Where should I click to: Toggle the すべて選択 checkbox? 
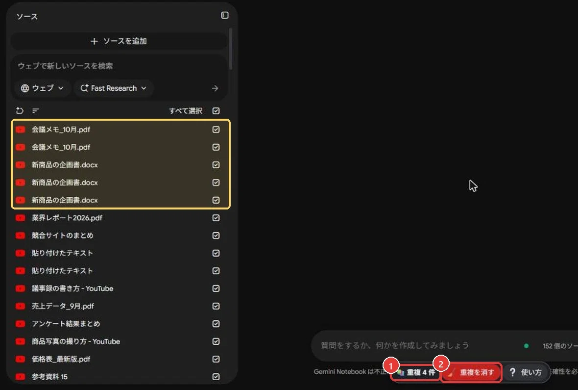pyautogui.click(x=216, y=111)
